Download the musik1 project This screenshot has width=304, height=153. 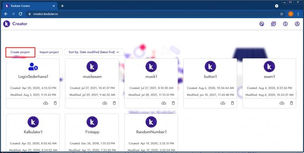pyautogui.click(x=163, y=103)
